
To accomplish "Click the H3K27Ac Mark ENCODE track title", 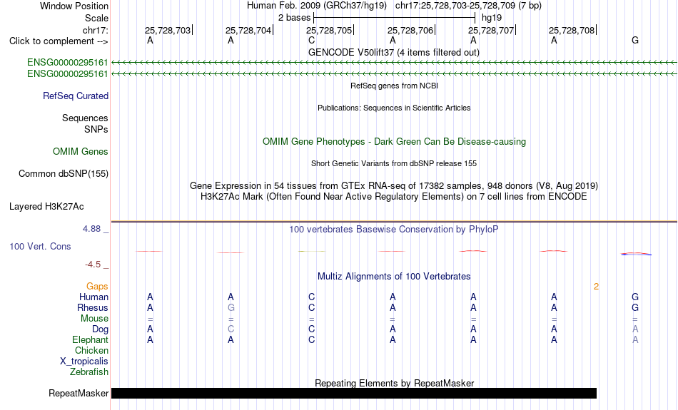I will tap(394, 197).
